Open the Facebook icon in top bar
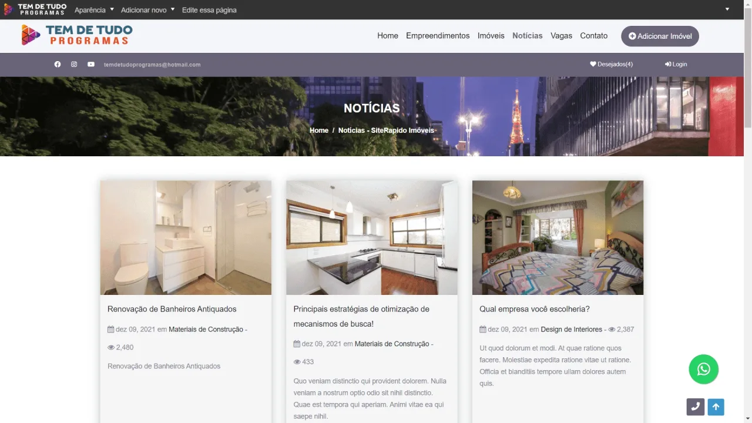 (x=58, y=65)
